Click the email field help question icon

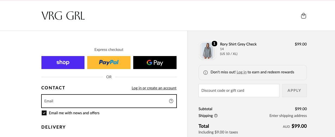click(x=171, y=101)
